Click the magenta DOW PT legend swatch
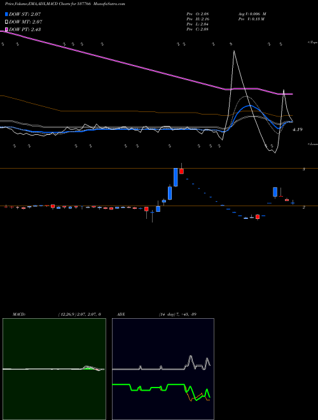318x420 pixels. (x=6, y=29)
